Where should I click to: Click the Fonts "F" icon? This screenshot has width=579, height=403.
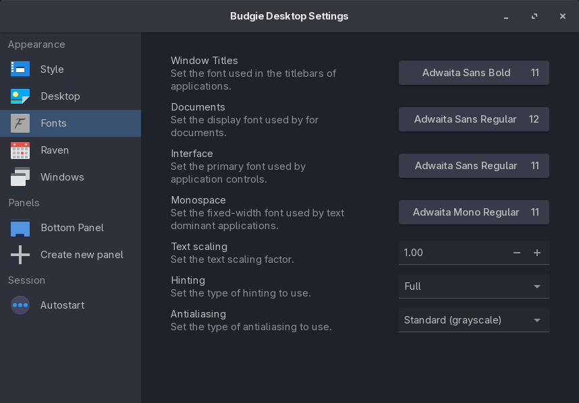tap(20, 123)
